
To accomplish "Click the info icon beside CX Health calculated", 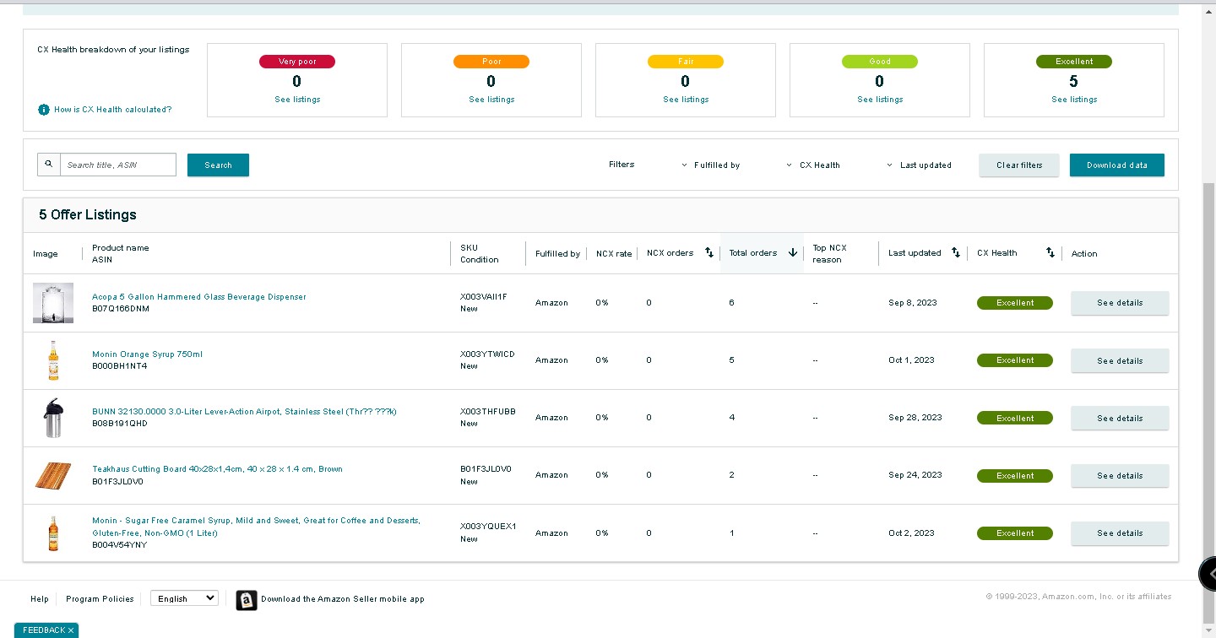I will tap(44, 110).
